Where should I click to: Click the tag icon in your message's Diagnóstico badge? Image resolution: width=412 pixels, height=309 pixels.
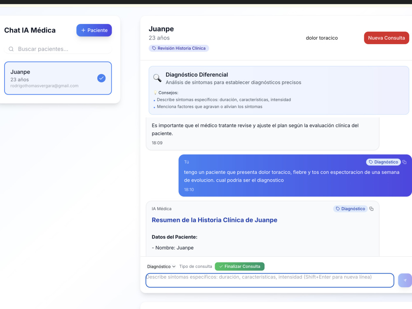pyautogui.click(x=371, y=162)
